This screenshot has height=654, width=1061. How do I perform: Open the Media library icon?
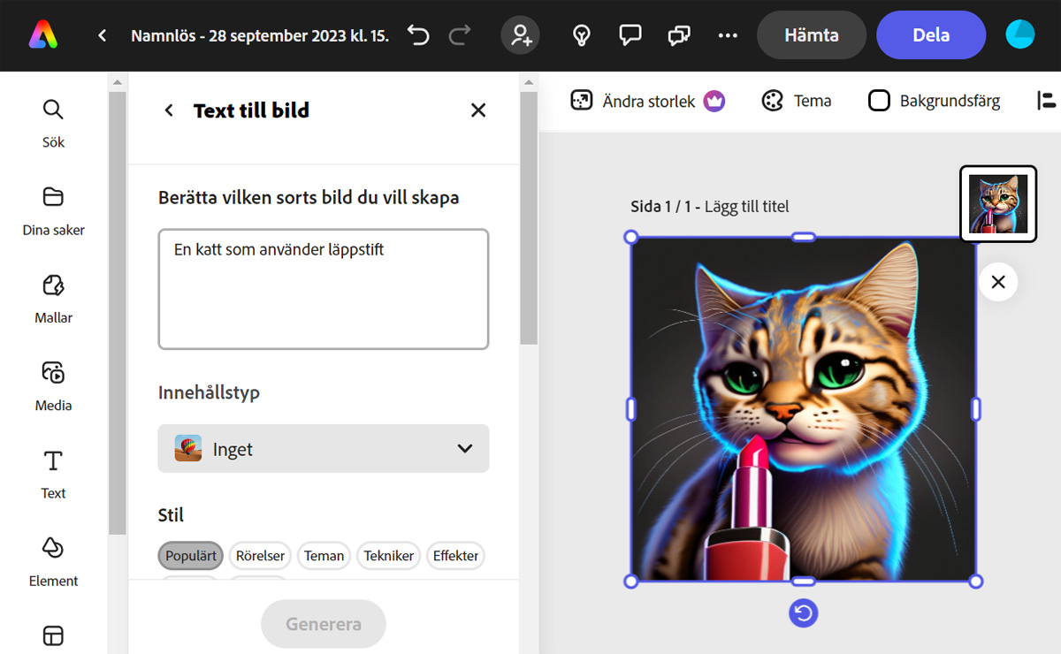(53, 372)
